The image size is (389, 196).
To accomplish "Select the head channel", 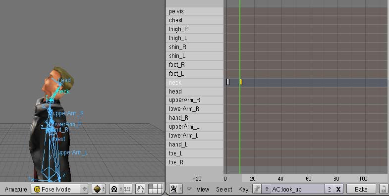I will [x=194, y=92].
